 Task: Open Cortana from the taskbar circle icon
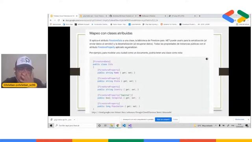click(100, 125)
